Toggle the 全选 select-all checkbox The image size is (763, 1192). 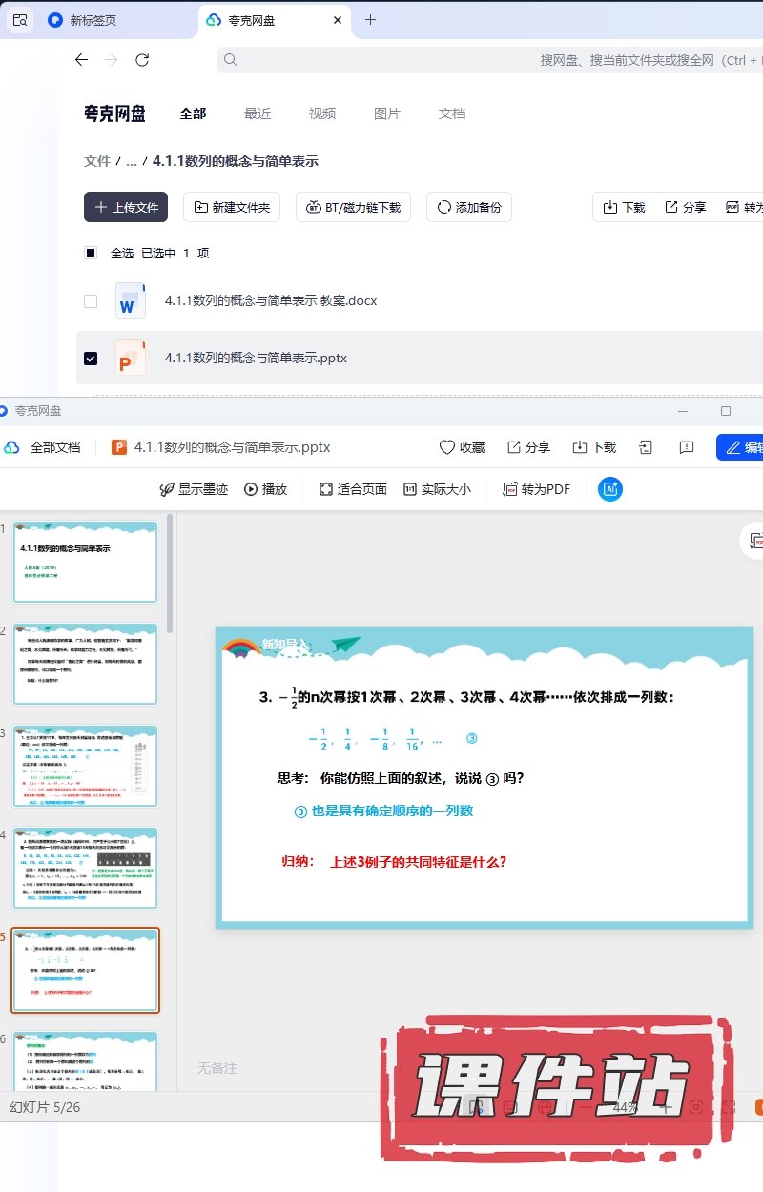click(x=91, y=254)
